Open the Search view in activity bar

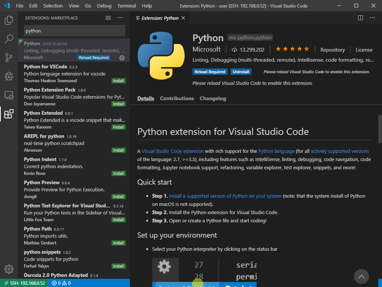9,39
